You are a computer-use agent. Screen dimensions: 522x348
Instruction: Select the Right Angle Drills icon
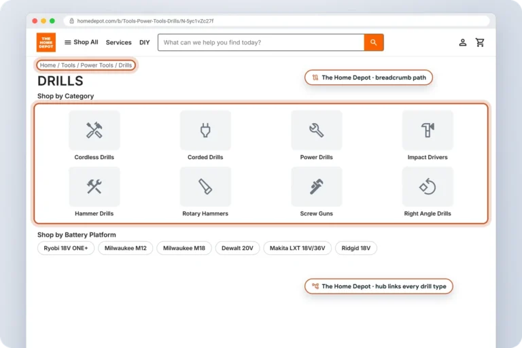coord(428,186)
